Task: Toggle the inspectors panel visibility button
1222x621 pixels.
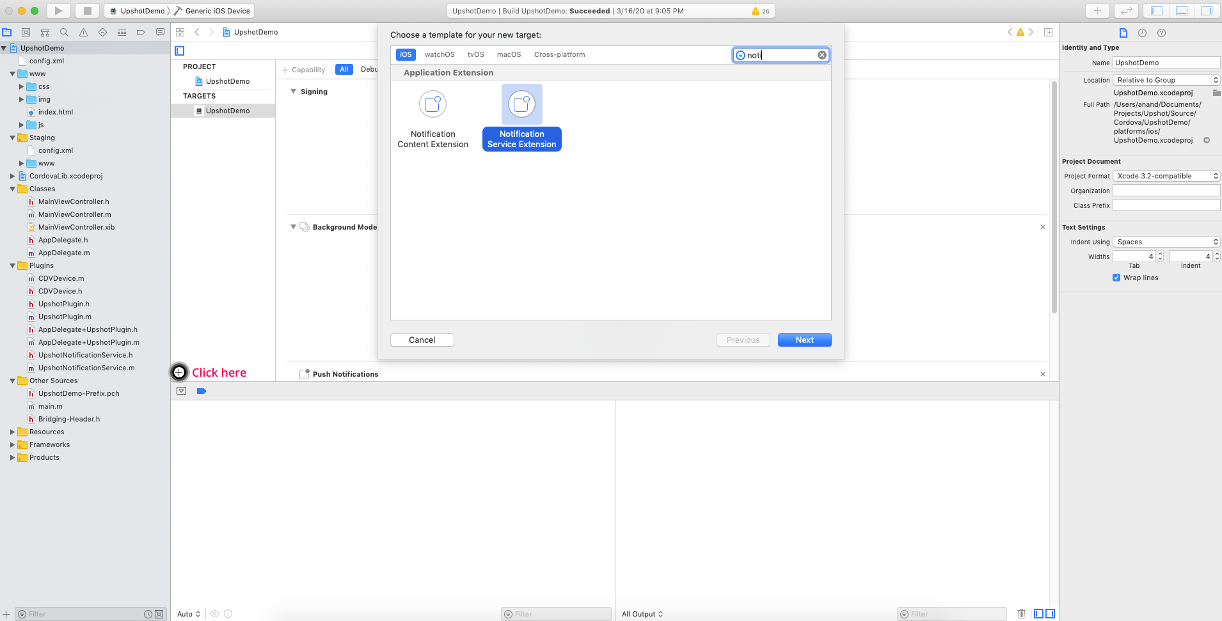Action: coord(1207,11)
